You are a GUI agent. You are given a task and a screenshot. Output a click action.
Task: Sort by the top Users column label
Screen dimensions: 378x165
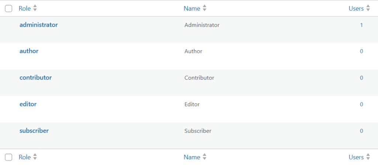pyautogui.click(x=356, y=8)
